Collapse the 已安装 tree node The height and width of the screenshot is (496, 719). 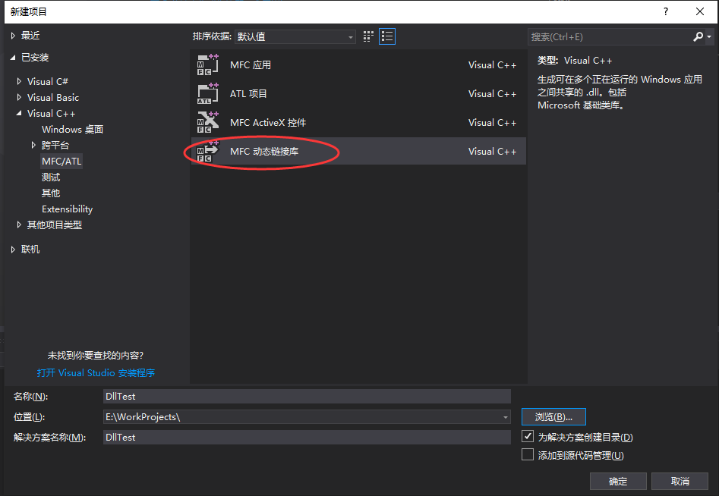[x=13, y=57]
